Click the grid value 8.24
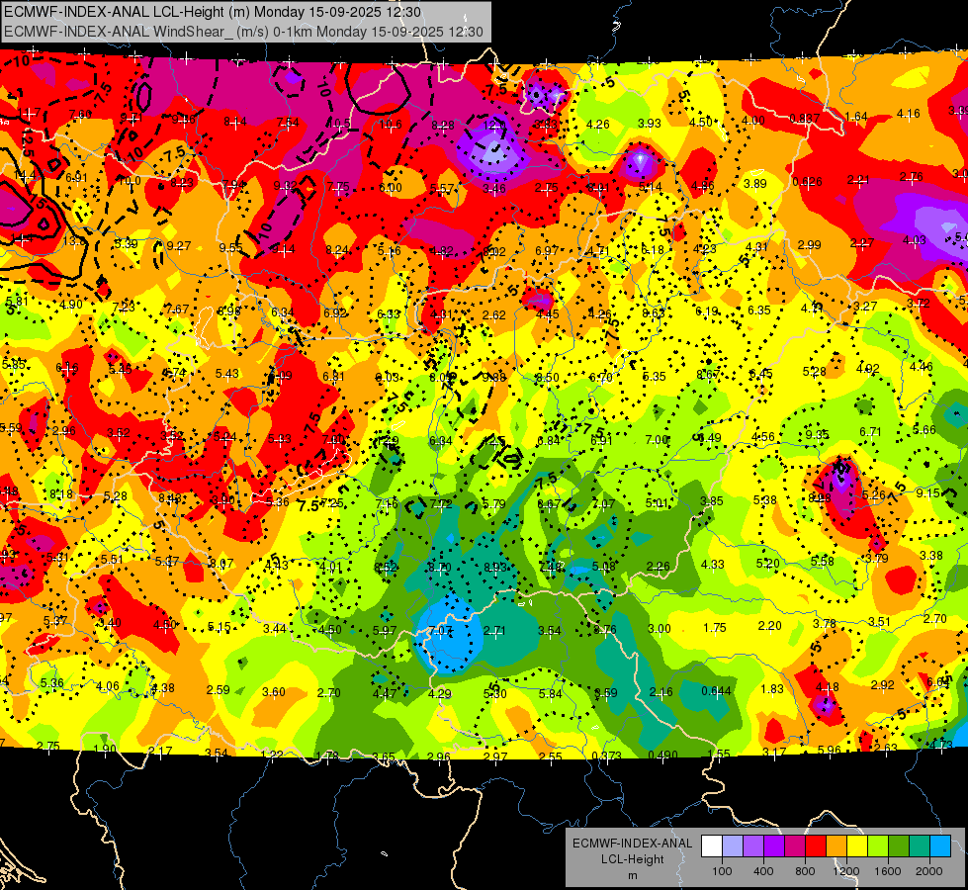The image size is (968, 890). [336, 250]
